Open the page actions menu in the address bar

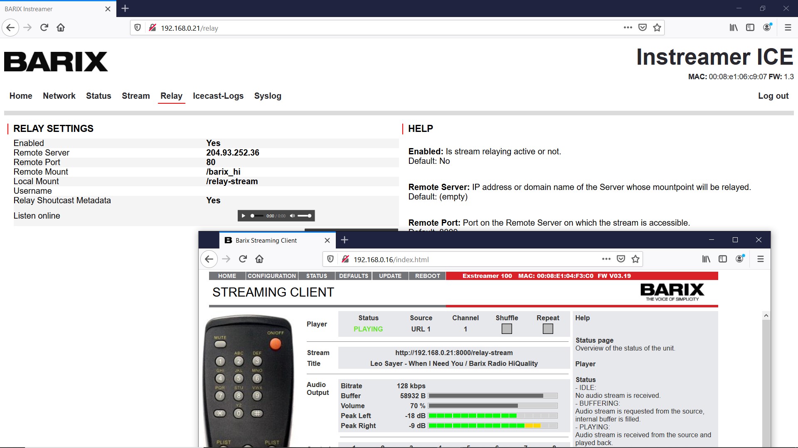click(x=628, y=27)
